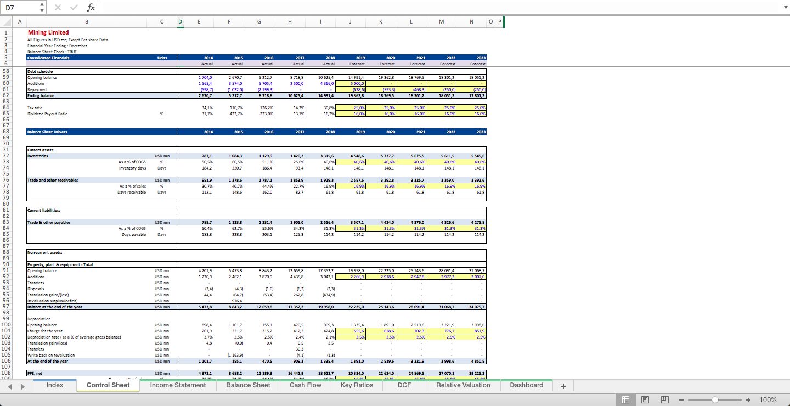The image size is (790, 406).
Task: Click the Mining Limited title cell
Action: (x=48, y=32)
